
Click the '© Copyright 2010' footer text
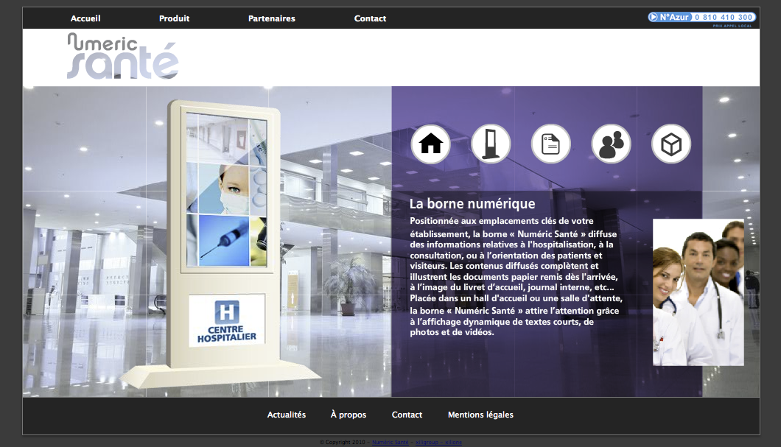click(x=342, y=442)
